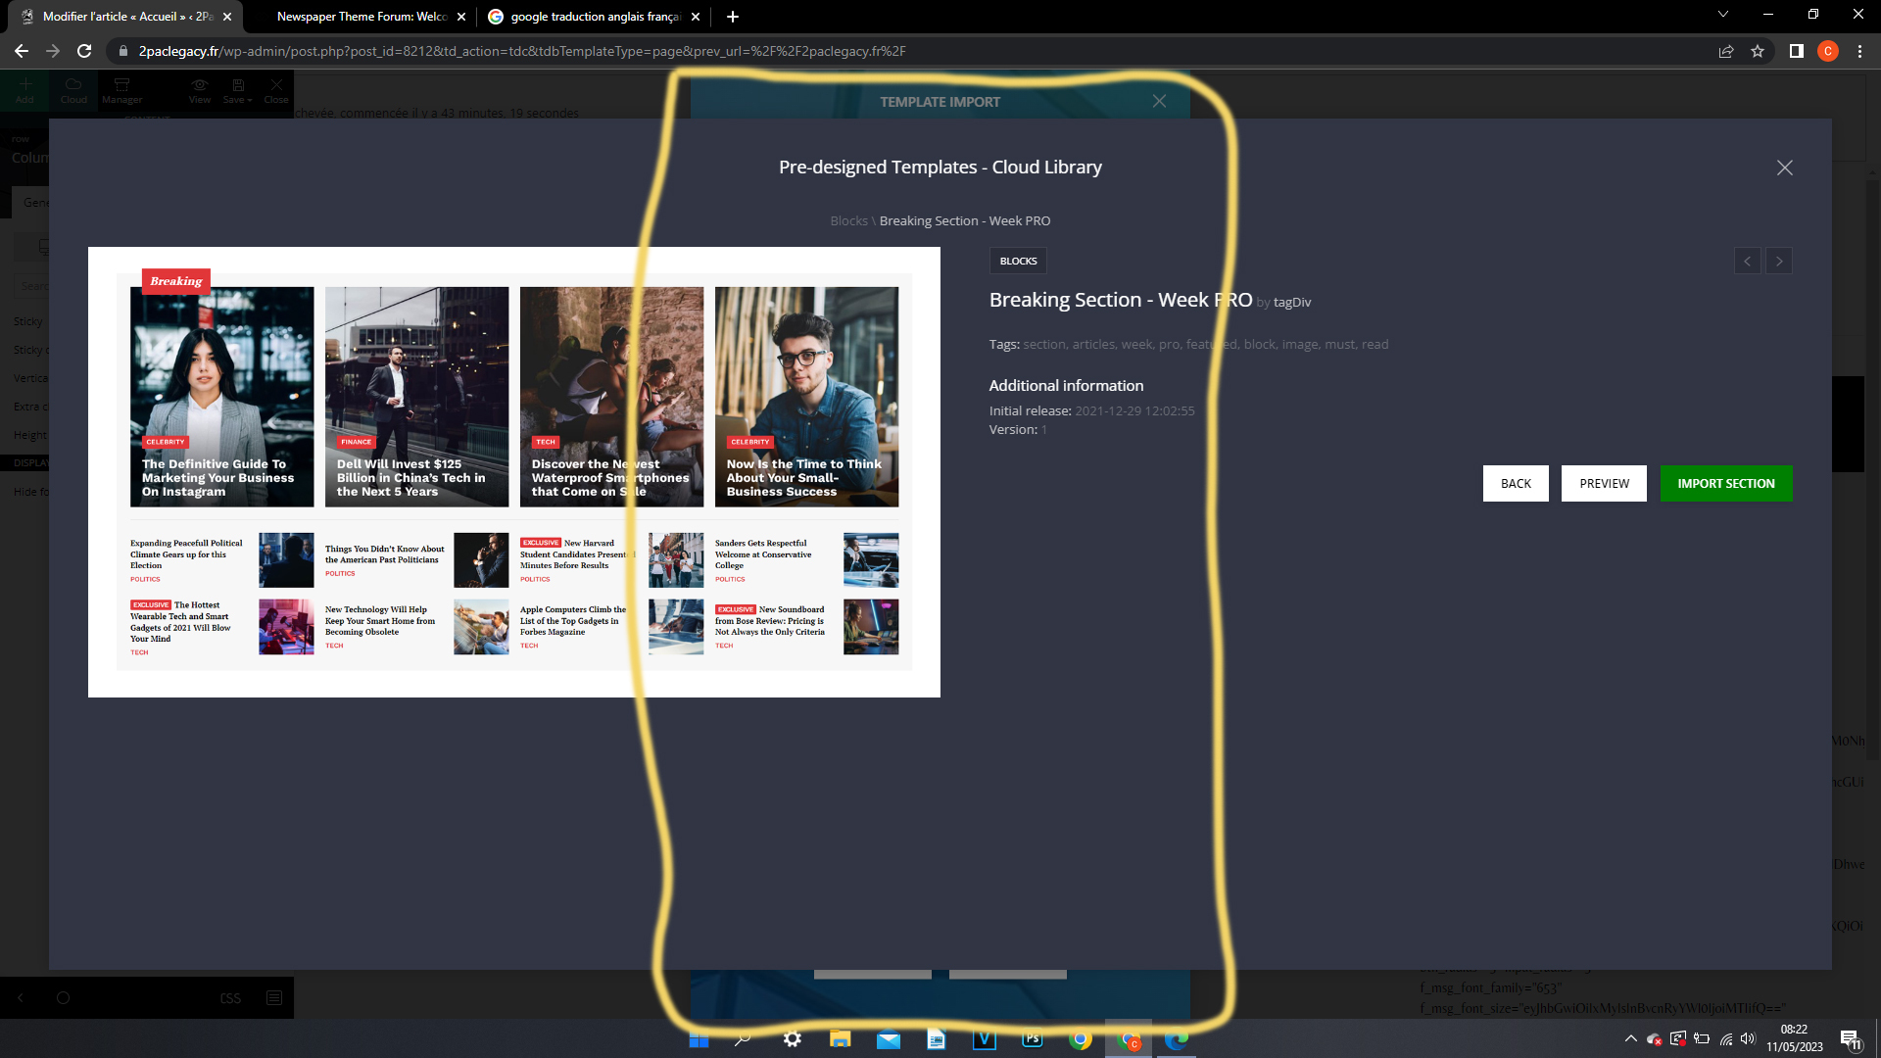Open the tab search dropdown arrow
The image size is (1881, 1058).
coord(1722,15)
